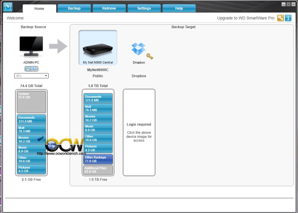Click the bold Dropbox label above the login panel

139,76
